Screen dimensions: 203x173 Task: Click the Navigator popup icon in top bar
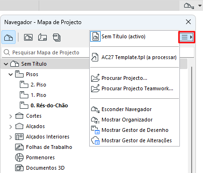189,6
